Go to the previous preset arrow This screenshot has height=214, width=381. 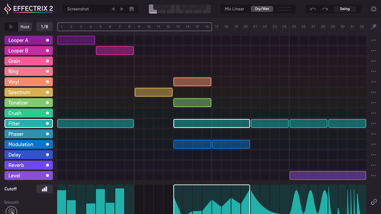tap(113, 9)
